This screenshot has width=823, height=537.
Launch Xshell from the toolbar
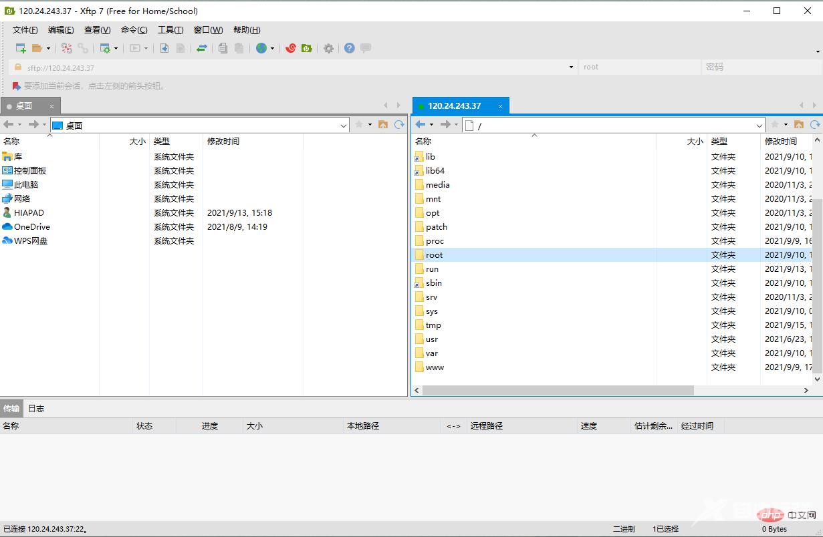[x=291, y=47]
